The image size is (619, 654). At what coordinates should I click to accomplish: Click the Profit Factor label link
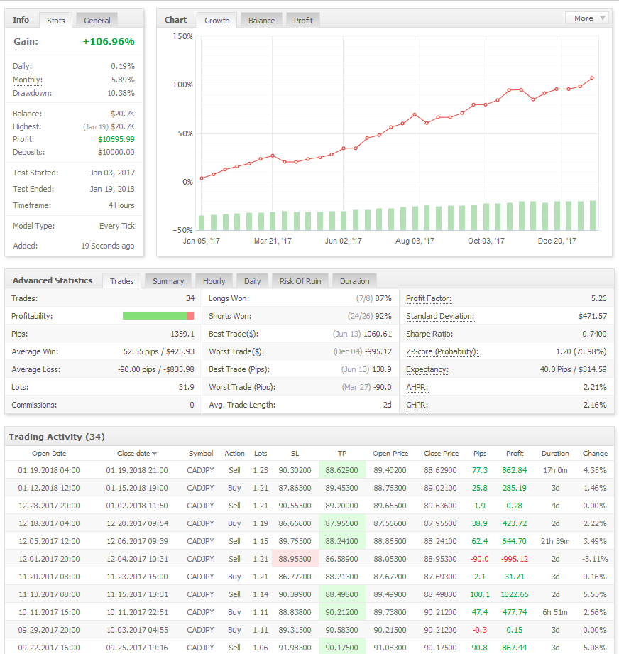pos(429,299)
